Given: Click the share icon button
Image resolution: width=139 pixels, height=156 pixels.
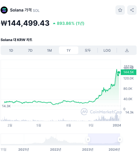Looking at the screenshot, I should pyautogui.click(x=132, y=10).
